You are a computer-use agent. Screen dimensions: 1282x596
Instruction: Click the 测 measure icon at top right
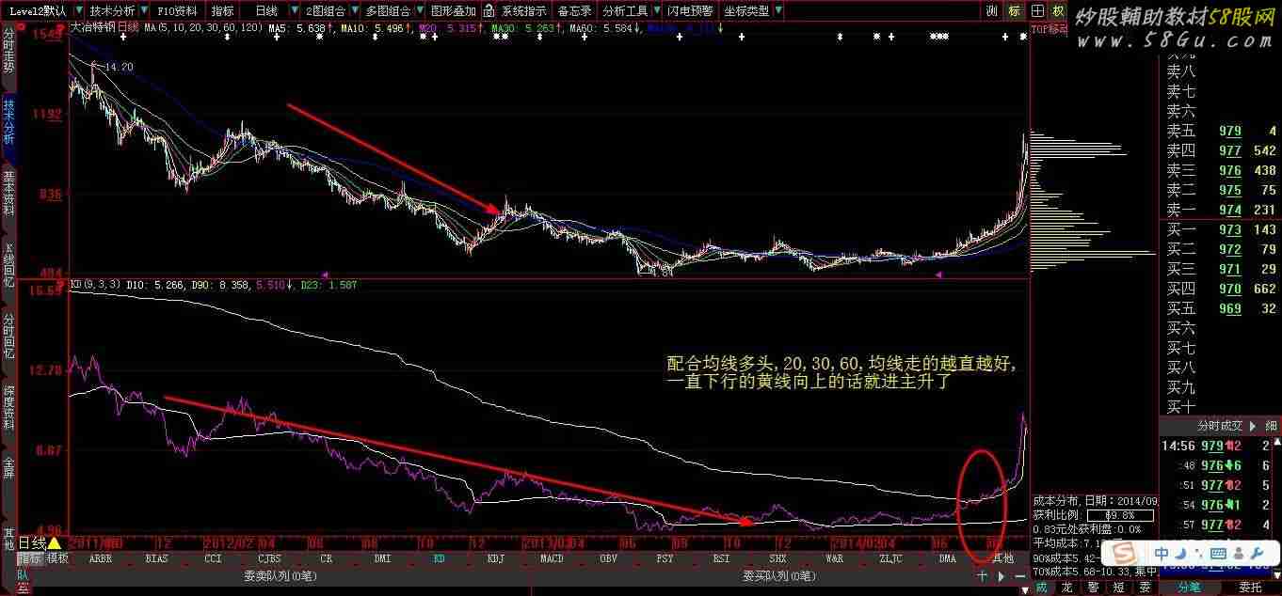coord(992,11)
